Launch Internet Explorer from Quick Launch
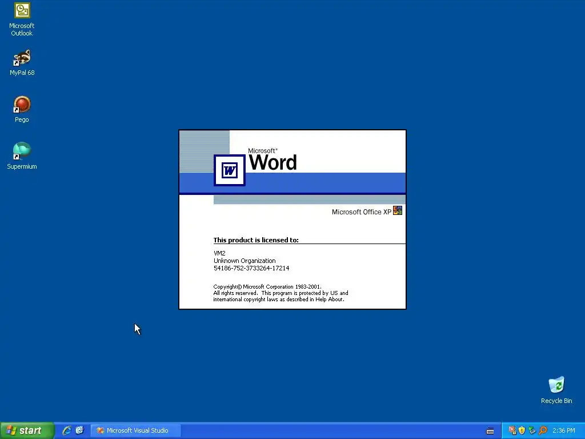The image size is (585, 439). [x=67, y=430]
